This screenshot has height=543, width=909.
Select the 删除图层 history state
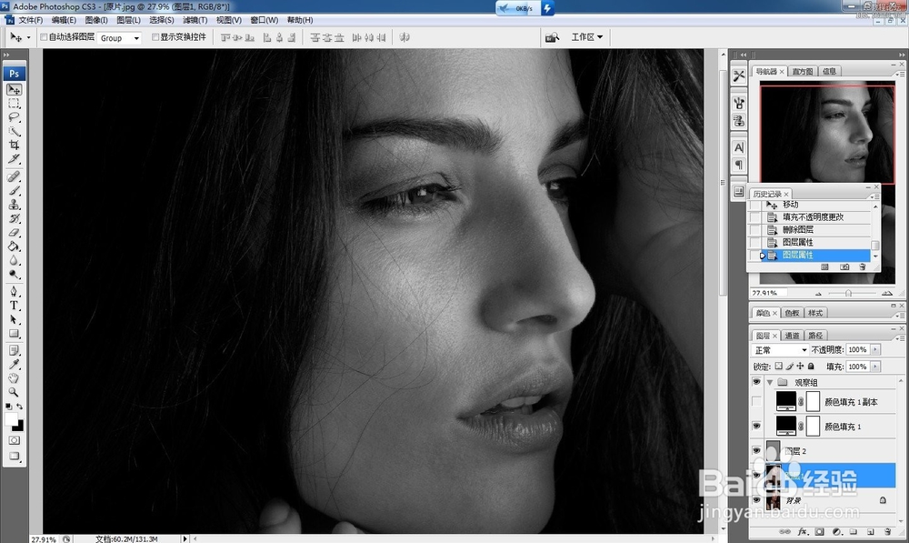[798, 230]
